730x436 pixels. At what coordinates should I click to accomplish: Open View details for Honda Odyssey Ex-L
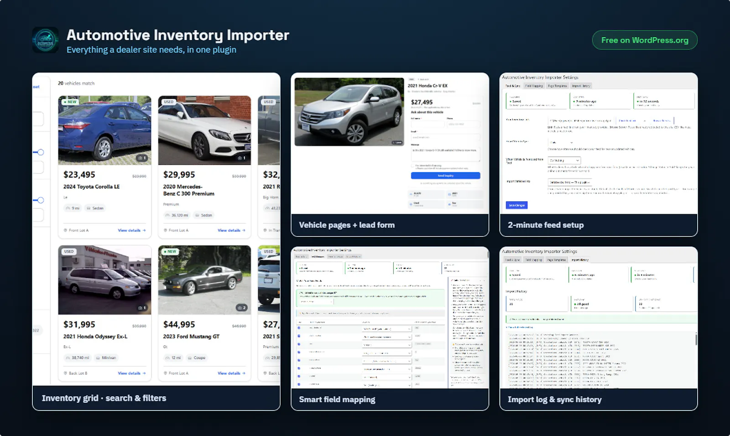(x=131, y=373)
